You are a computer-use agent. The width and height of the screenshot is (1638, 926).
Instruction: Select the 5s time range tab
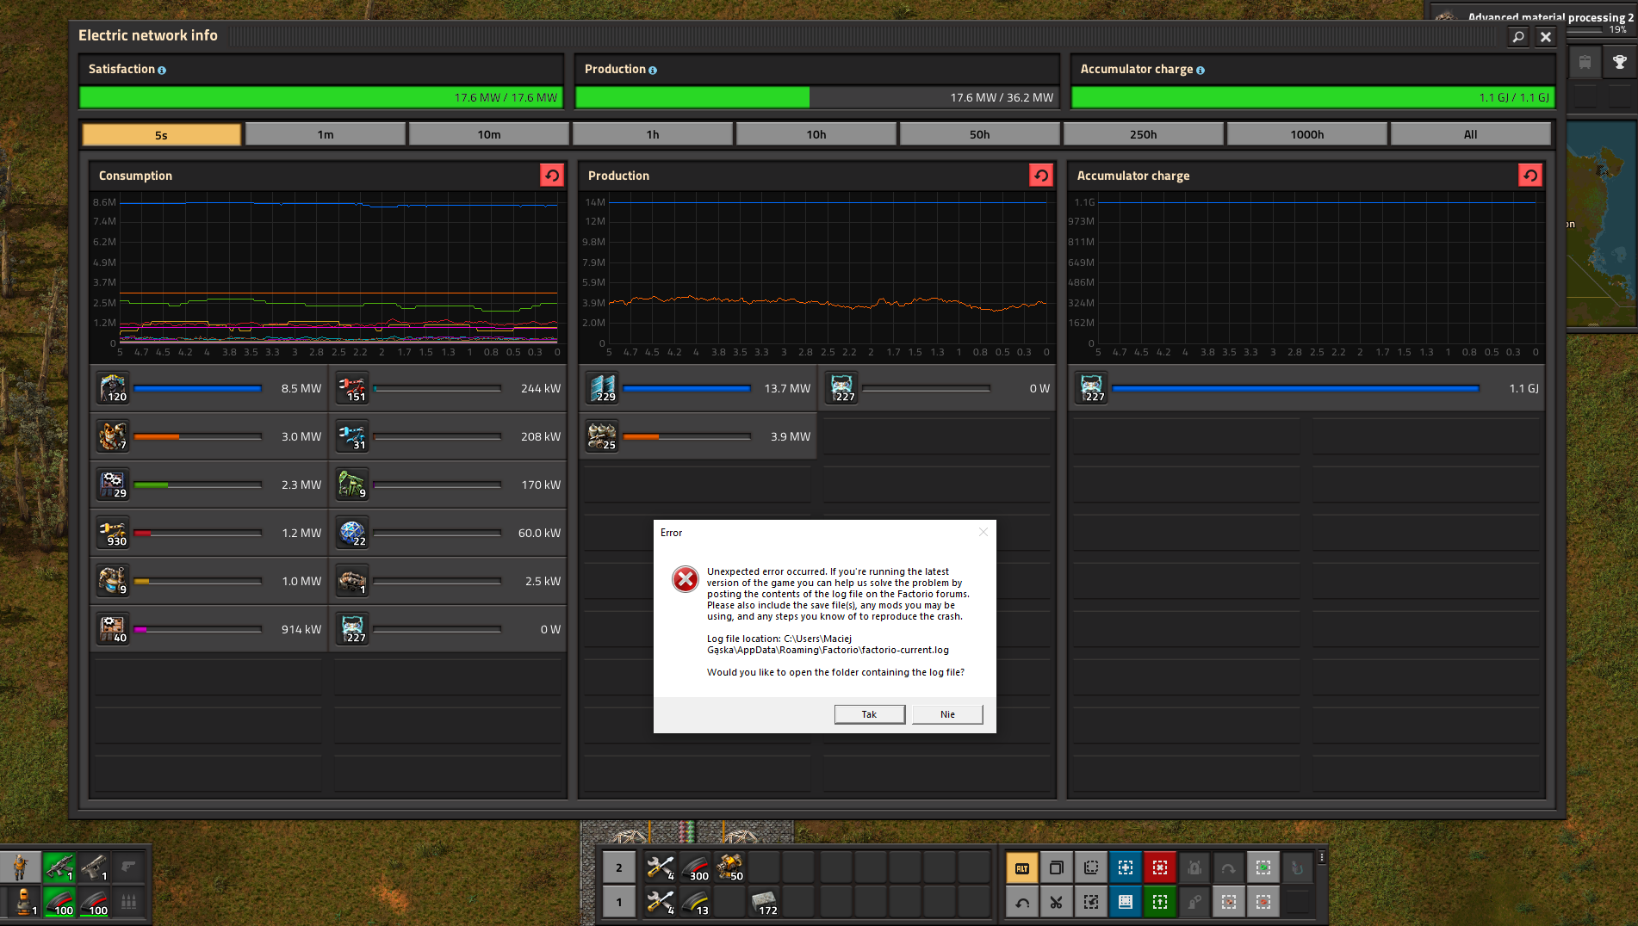[162, 134]
